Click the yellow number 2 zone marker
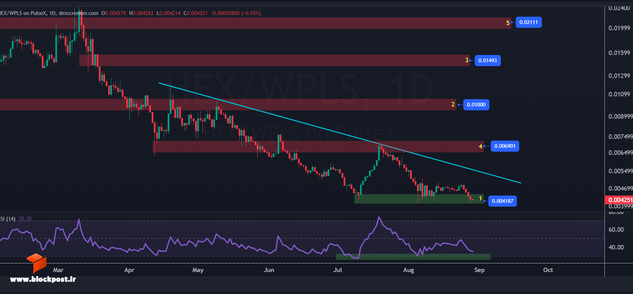633x294 pixels. click(453, 104)
